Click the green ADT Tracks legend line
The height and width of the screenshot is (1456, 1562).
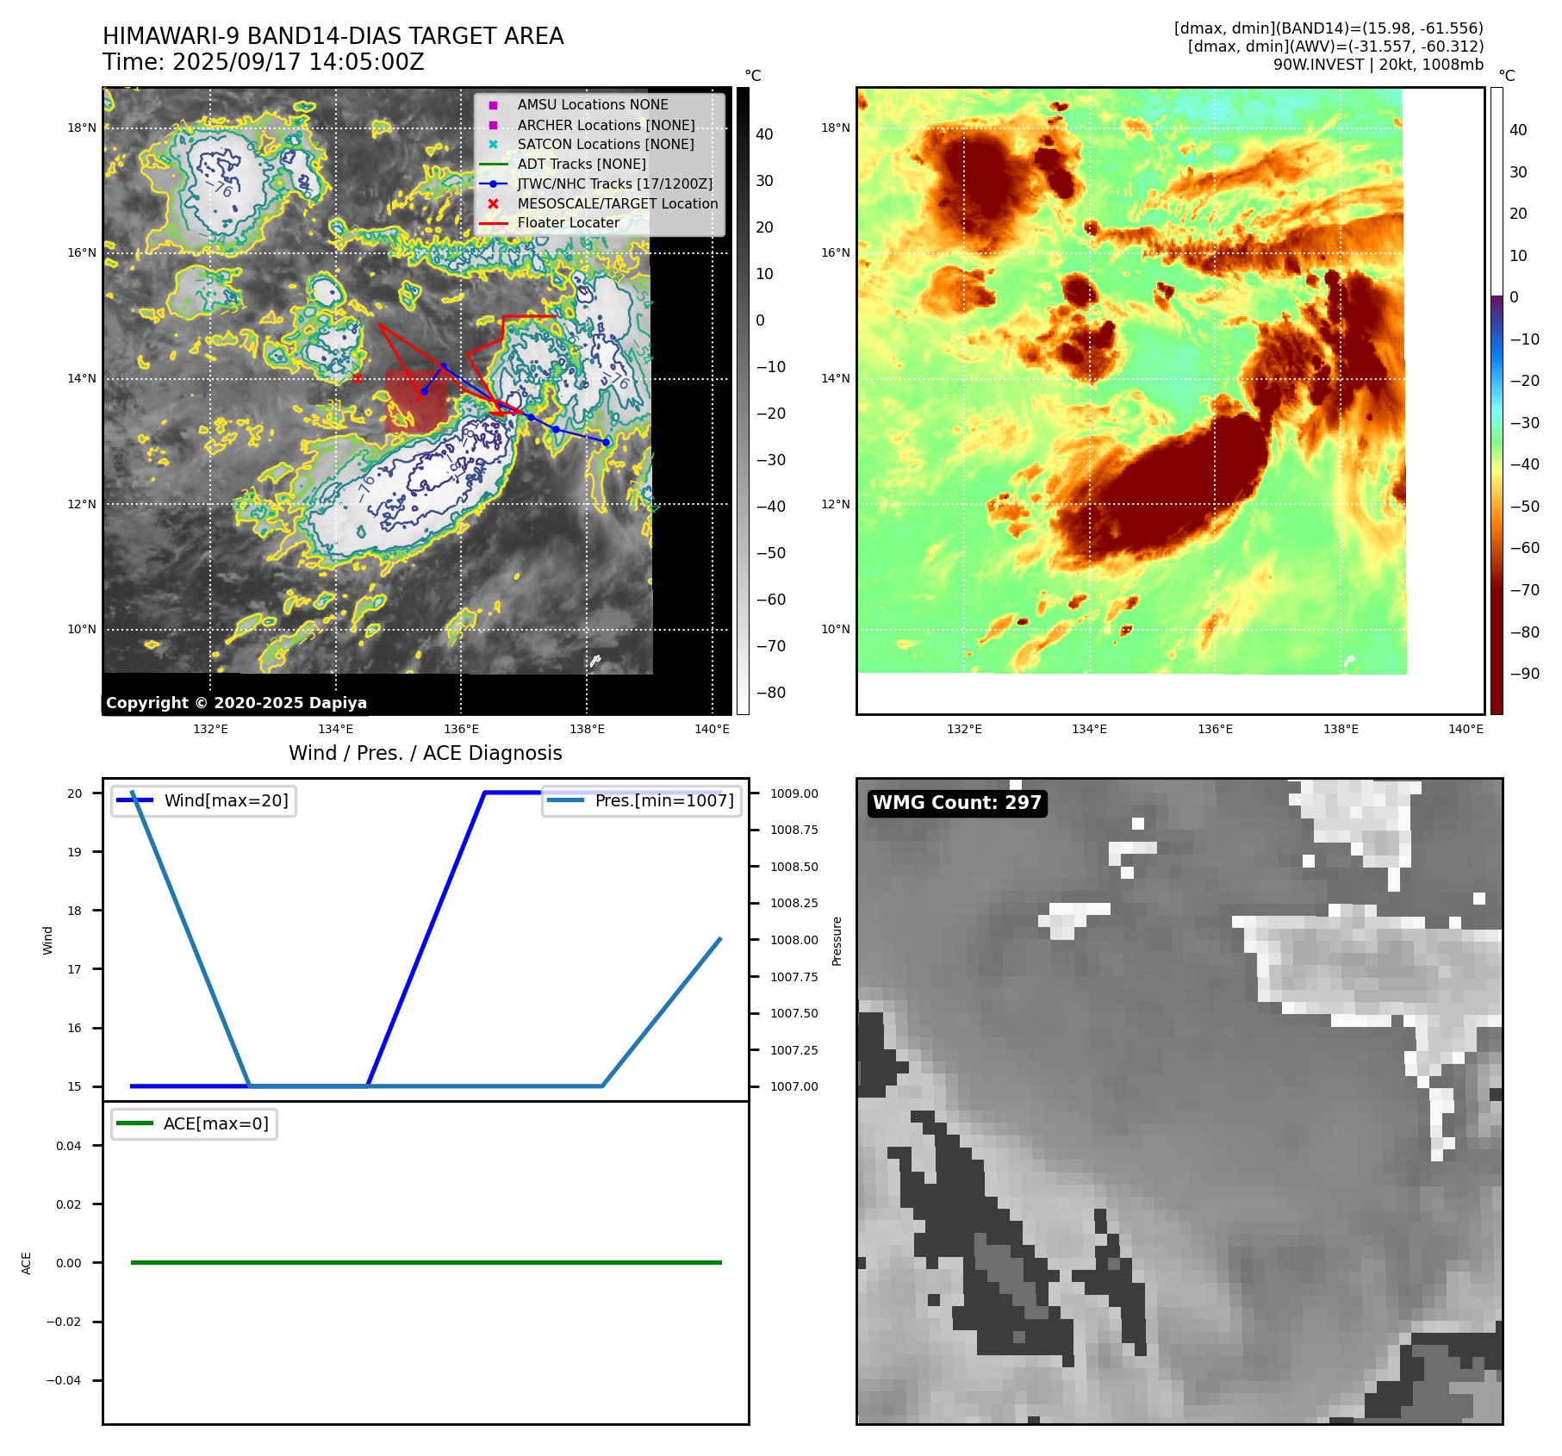(493, 165)
